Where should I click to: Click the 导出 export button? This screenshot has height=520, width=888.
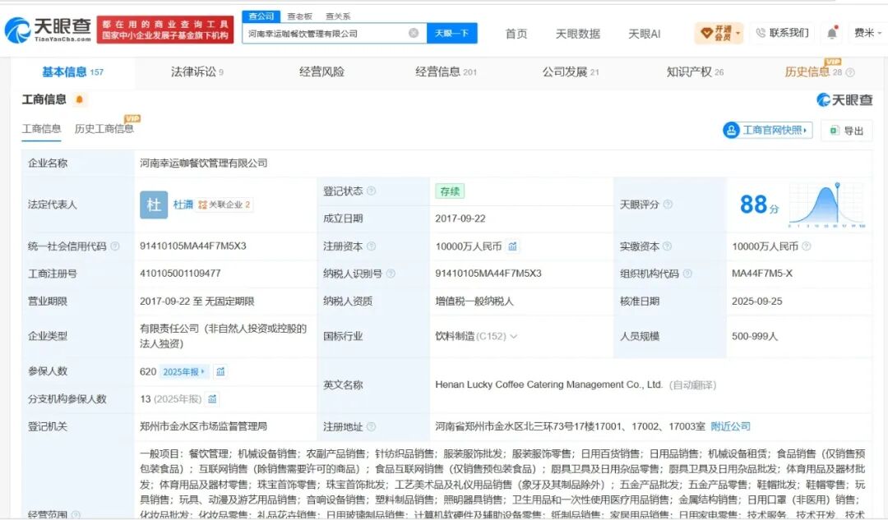pyautogui.click(x=847, y=131)
